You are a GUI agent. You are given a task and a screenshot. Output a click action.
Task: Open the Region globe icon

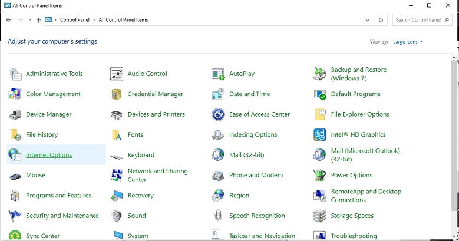(x=218, y=195)
